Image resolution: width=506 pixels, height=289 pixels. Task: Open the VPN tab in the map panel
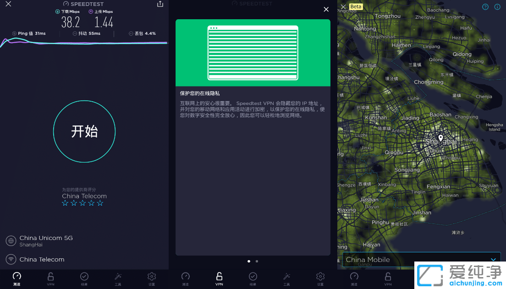tap(388, 279)
